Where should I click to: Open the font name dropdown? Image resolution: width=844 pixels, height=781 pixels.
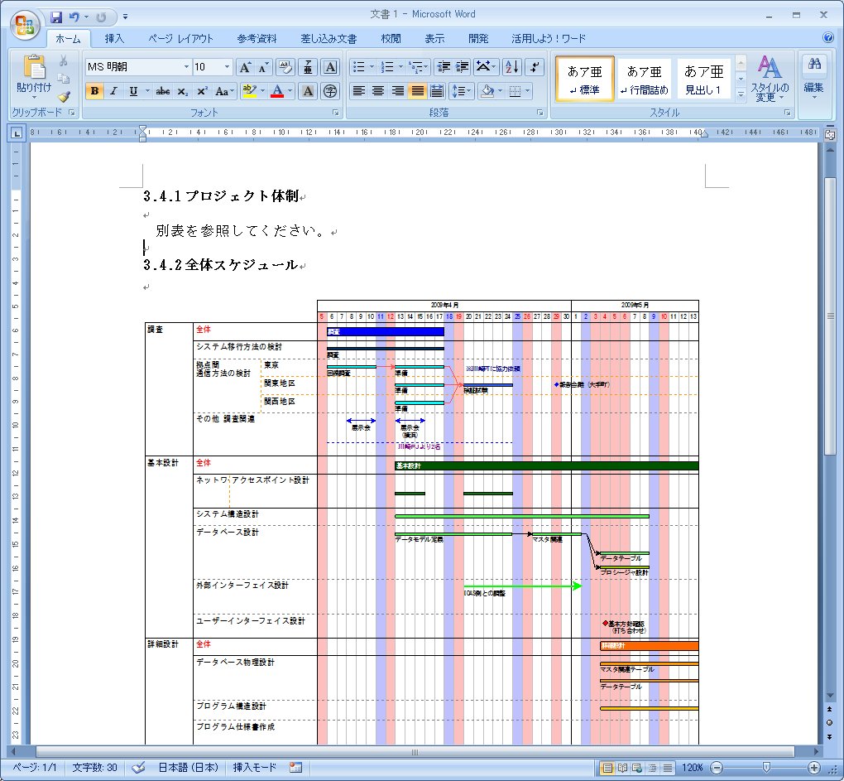pyautogui.click(x=186, y=67)
